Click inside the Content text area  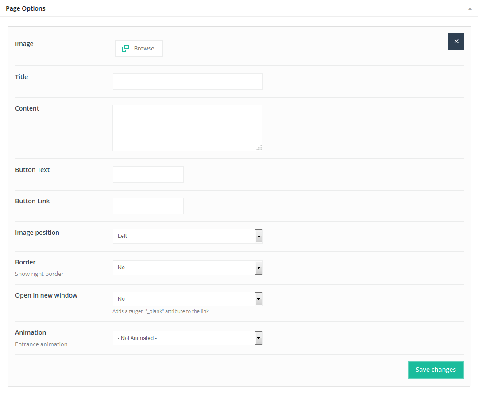pyautogui.click(x=187, y=128)
